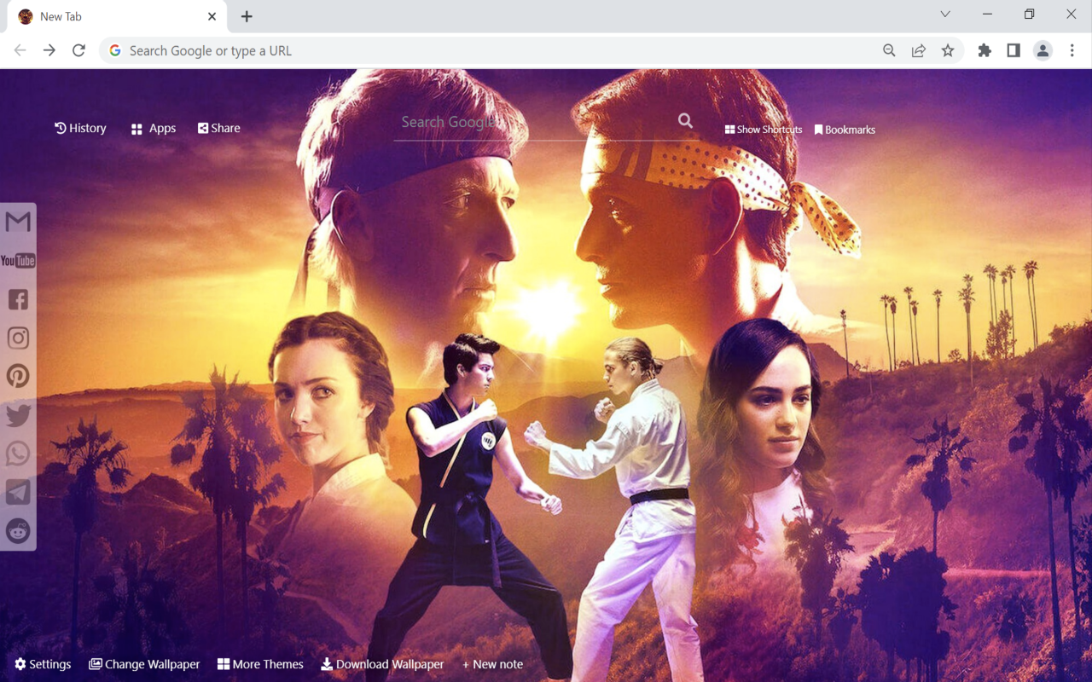This screenshot has height=682, width=1092.
Task: Open the Bookmarks panel
Action: (x=845, y=130)
